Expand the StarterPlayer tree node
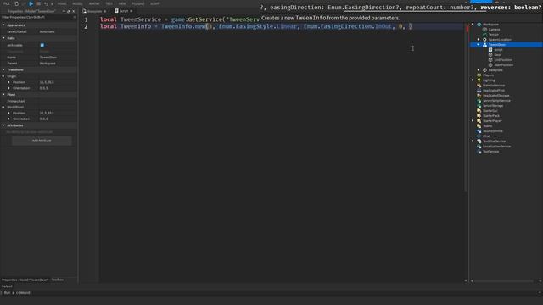The image size is (543, 305). tap(473, 120)
